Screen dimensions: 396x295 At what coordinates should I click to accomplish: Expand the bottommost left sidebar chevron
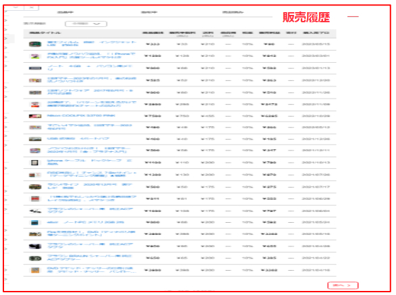pos(6,279)
